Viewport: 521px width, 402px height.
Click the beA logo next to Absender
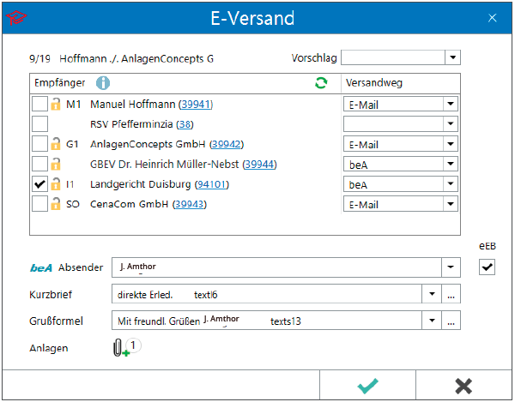point(41,267)
